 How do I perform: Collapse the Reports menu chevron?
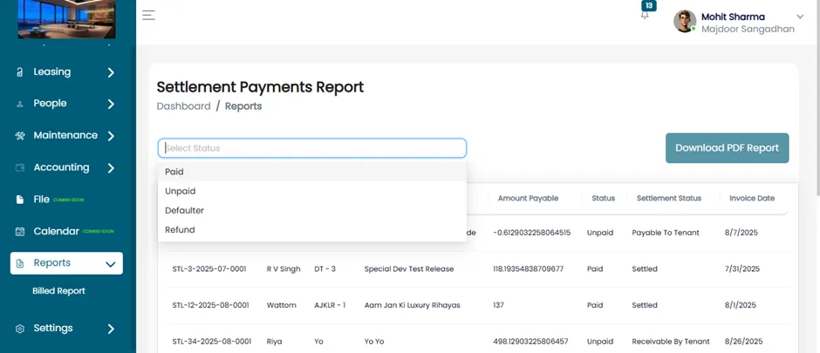[110, 264]
